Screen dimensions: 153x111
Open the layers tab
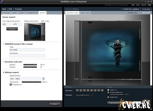pyautogui.click(x=22, y=13)
